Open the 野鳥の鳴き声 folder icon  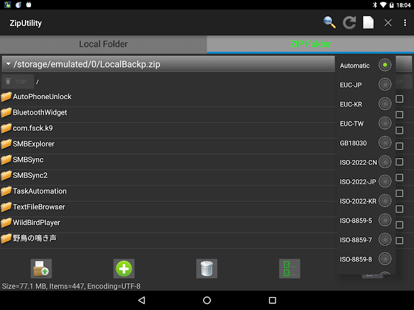[6, 239]
